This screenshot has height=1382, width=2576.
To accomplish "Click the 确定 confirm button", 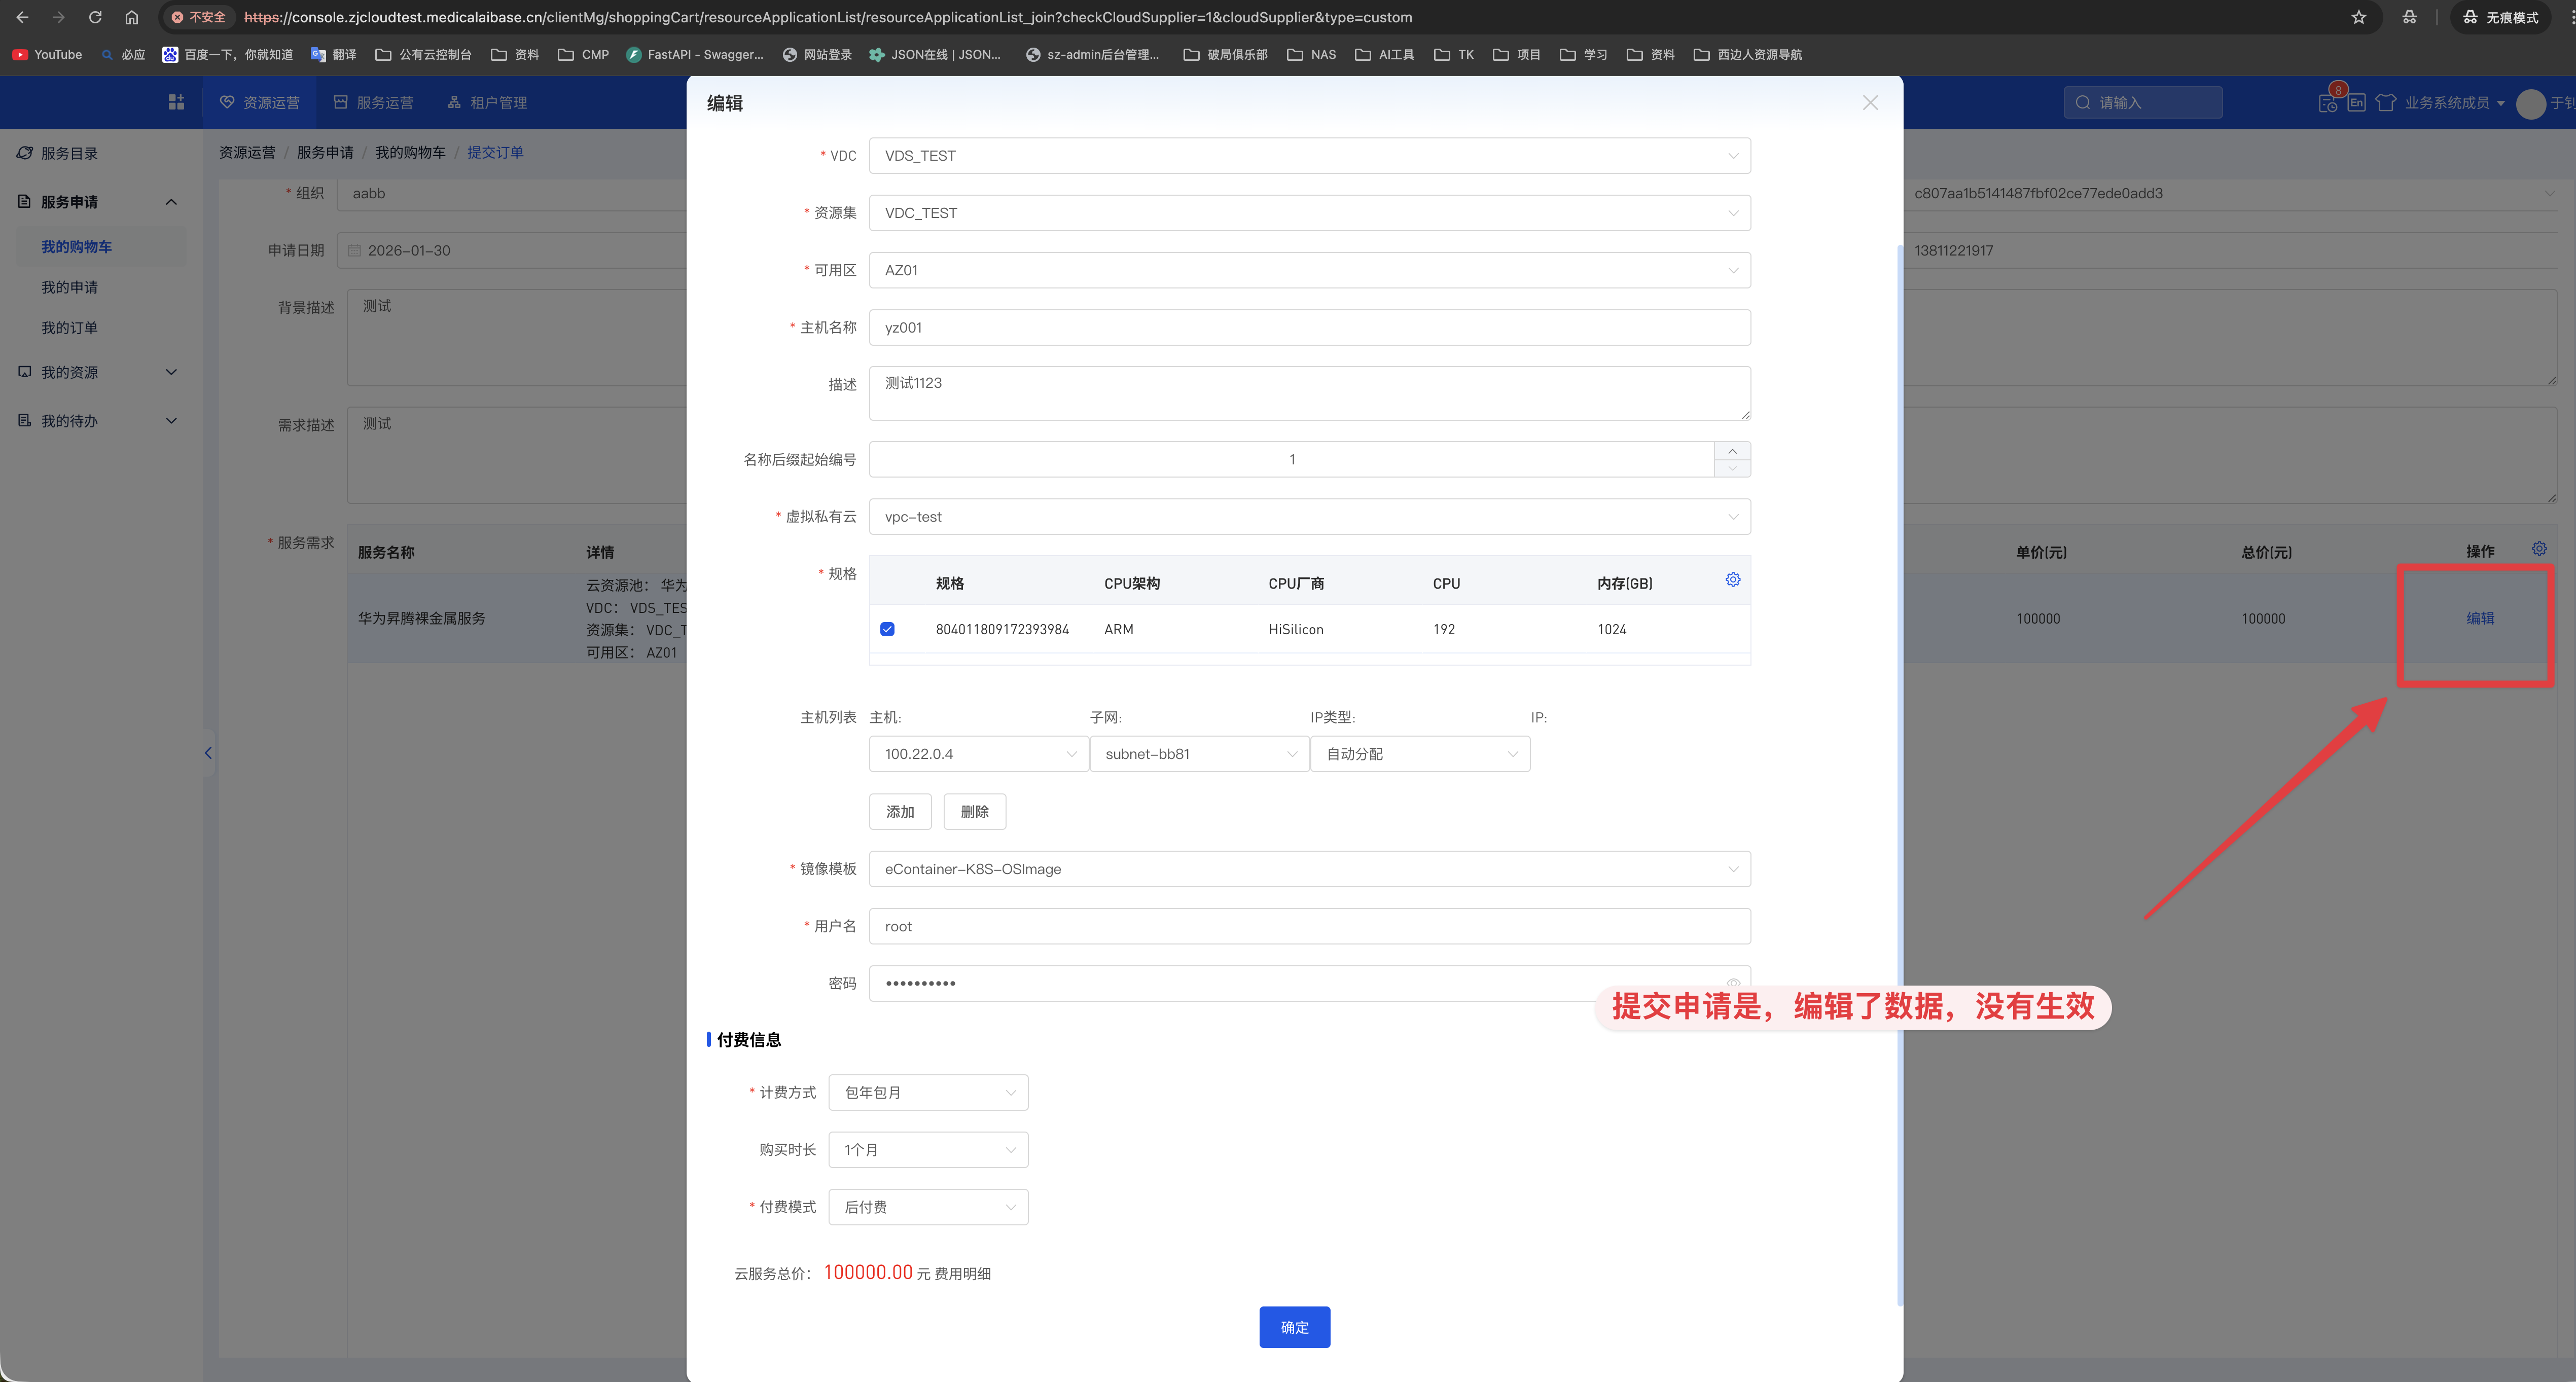I will coord(1294,1327).
